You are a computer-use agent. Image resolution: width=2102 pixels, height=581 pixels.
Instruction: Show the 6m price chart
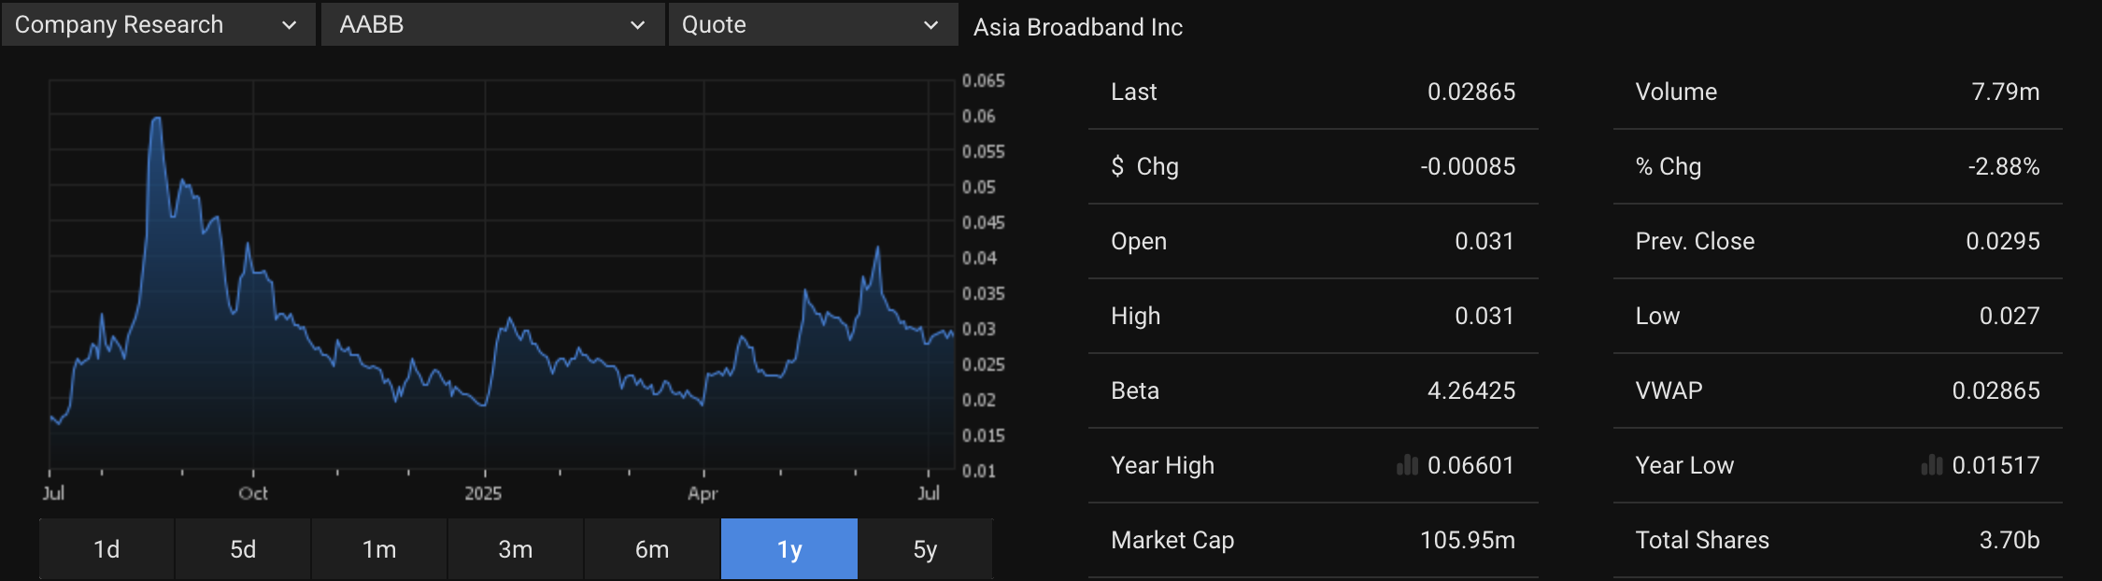[x=652, y=549]
